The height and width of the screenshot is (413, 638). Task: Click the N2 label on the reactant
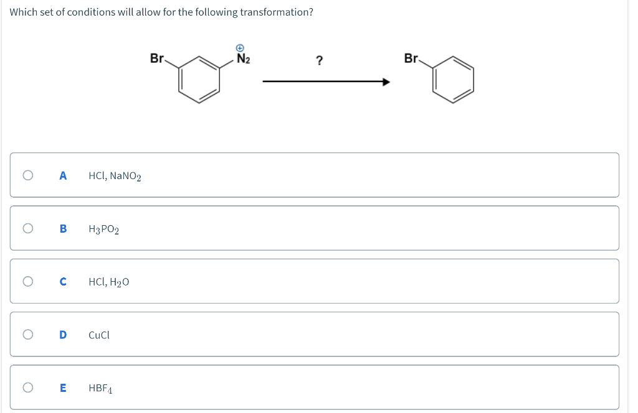[x=242, y=58]
